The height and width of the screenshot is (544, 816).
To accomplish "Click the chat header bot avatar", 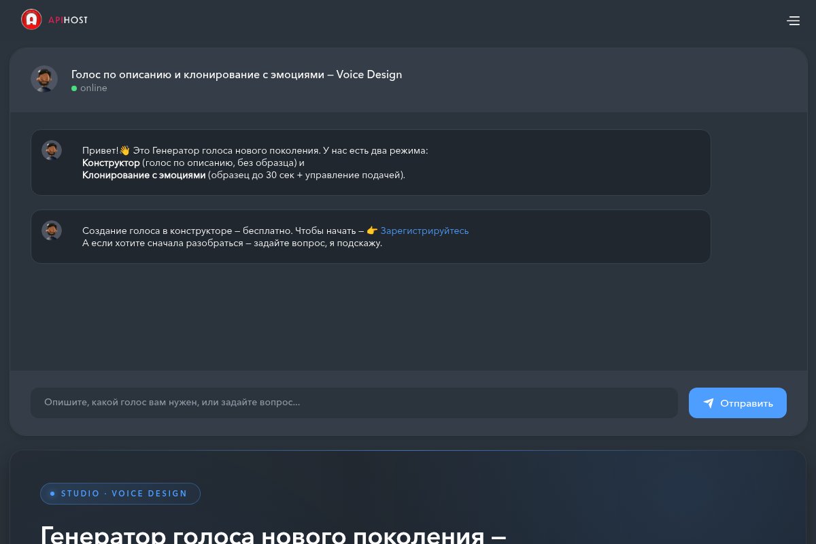I will click(x=44, y=80).
